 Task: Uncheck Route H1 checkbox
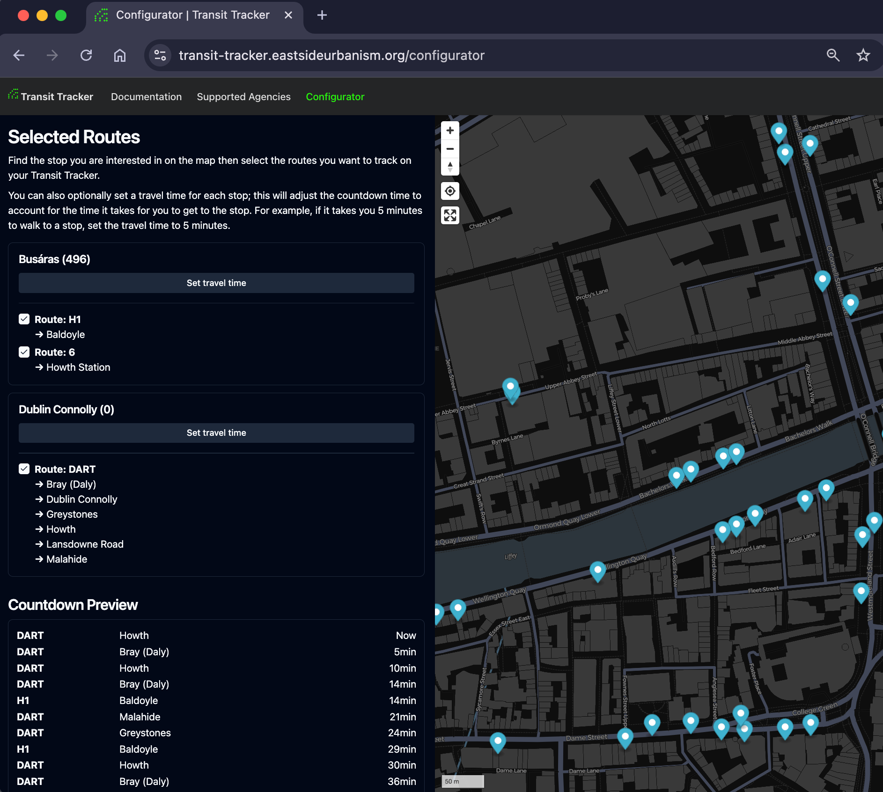click(24, 319)
